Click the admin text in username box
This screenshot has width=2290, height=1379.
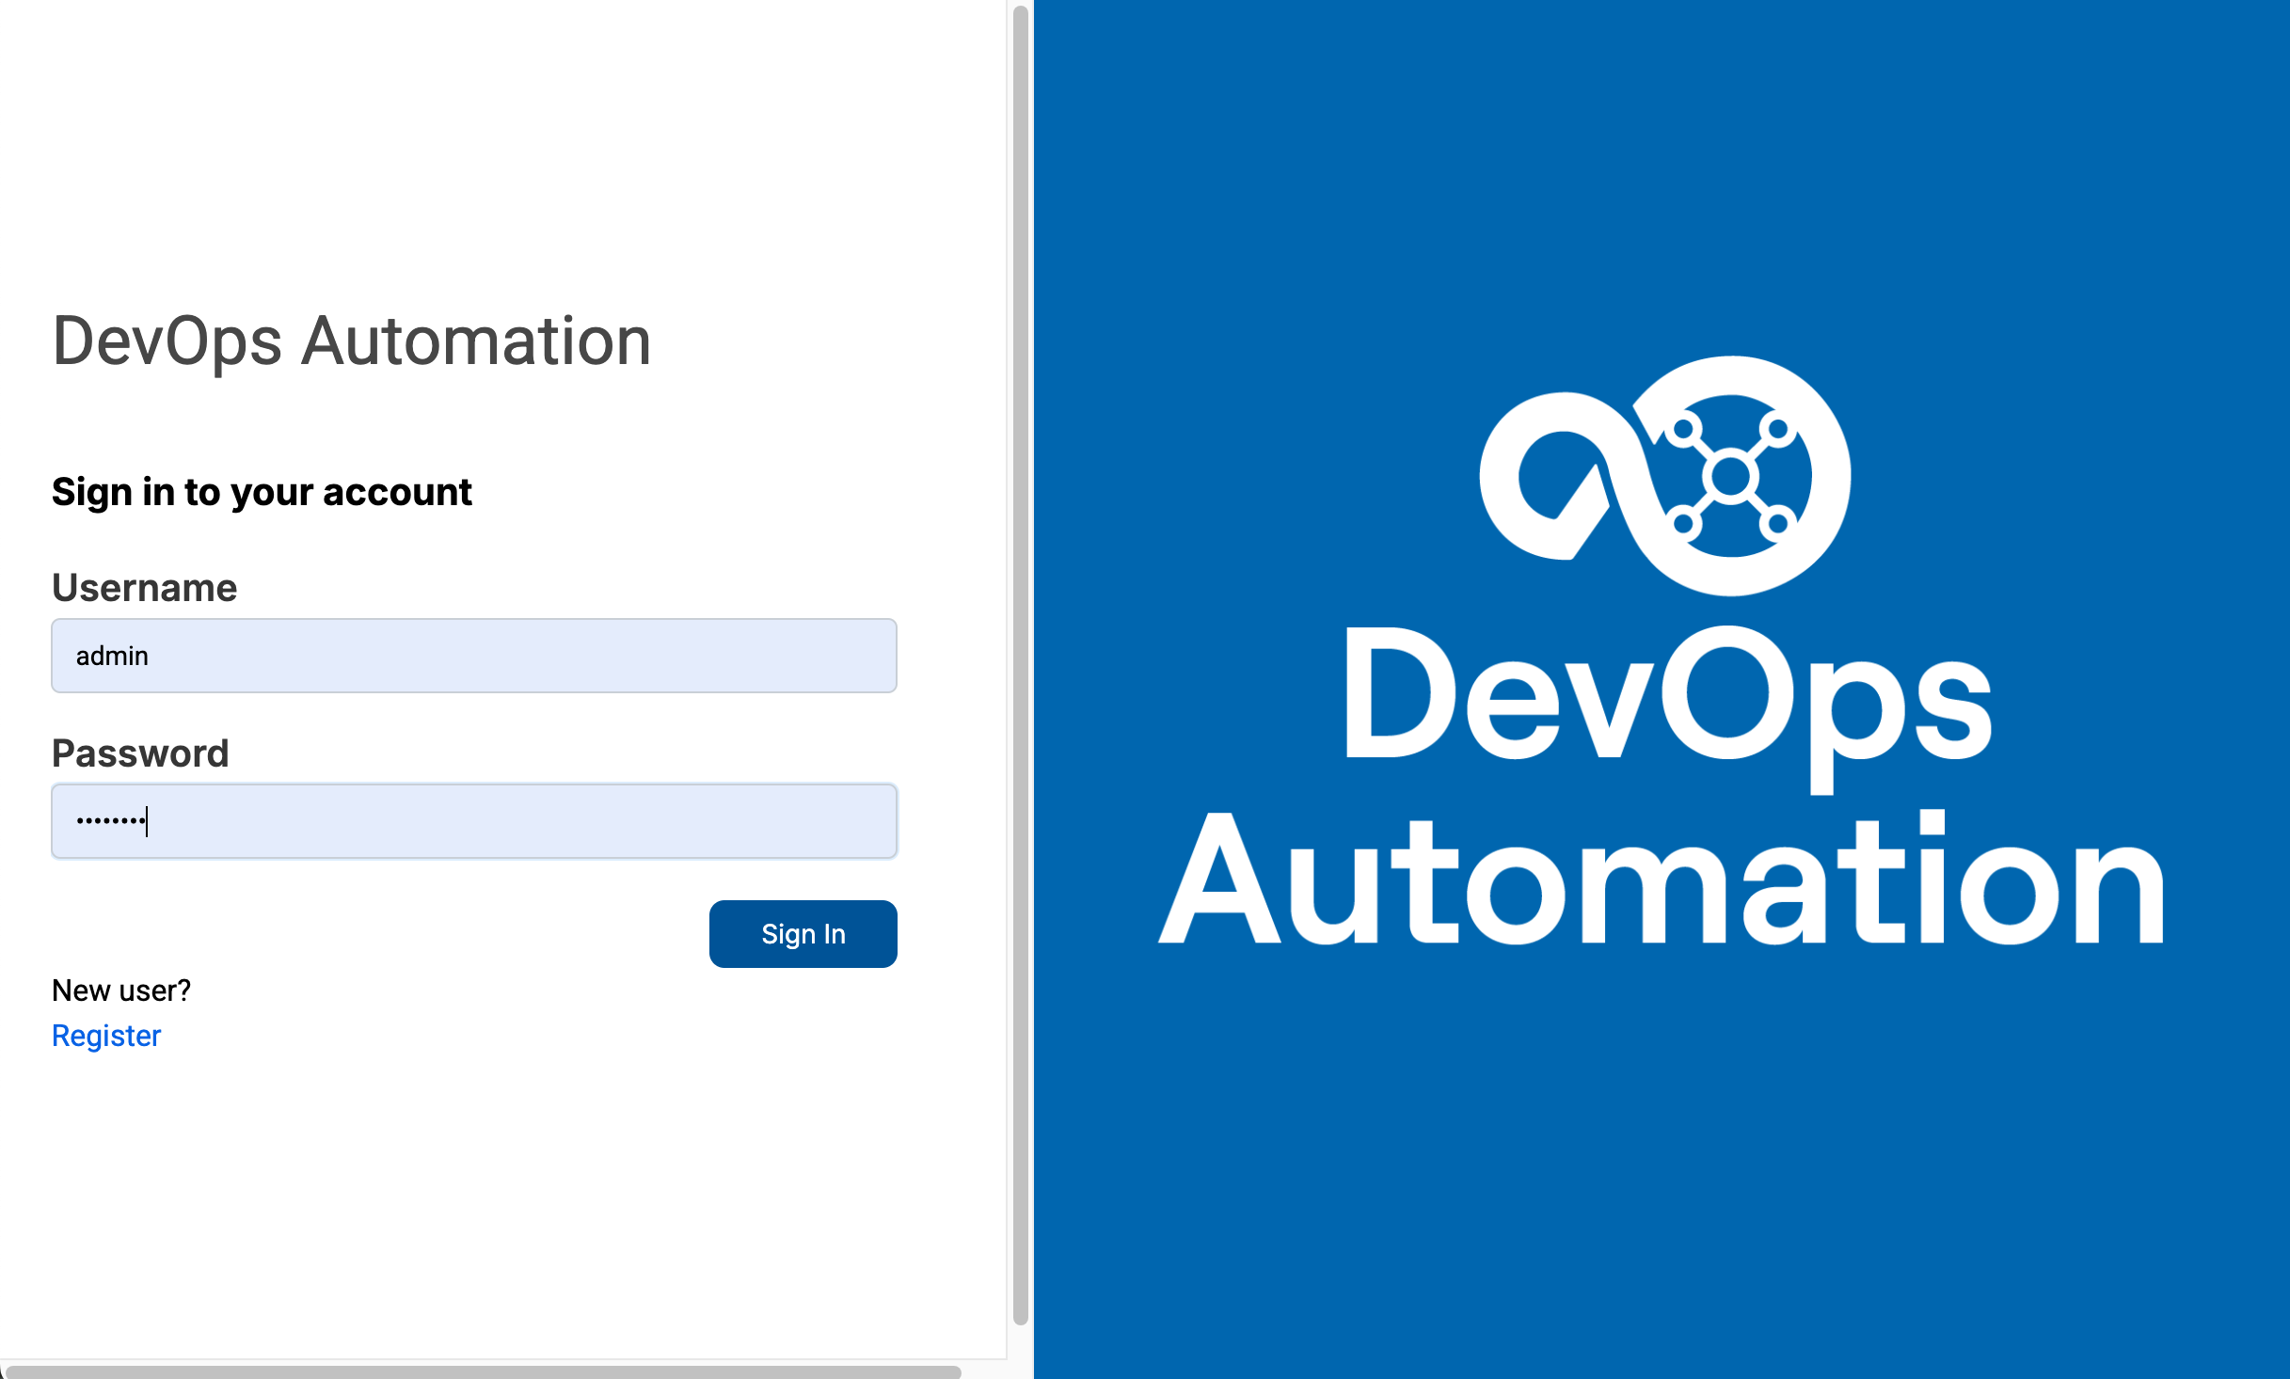pos(112,656)
